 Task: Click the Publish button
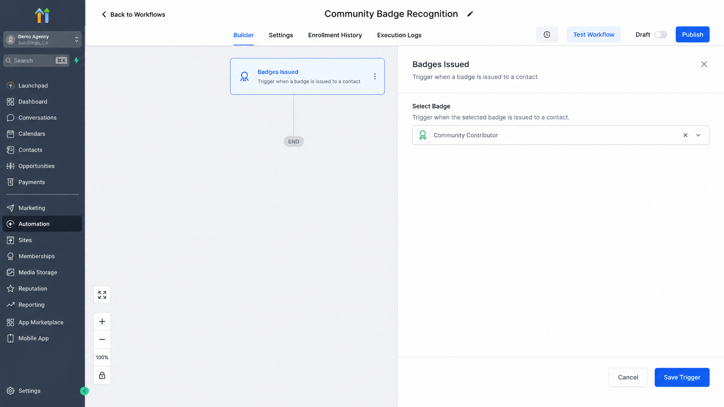tap(692, 35)
